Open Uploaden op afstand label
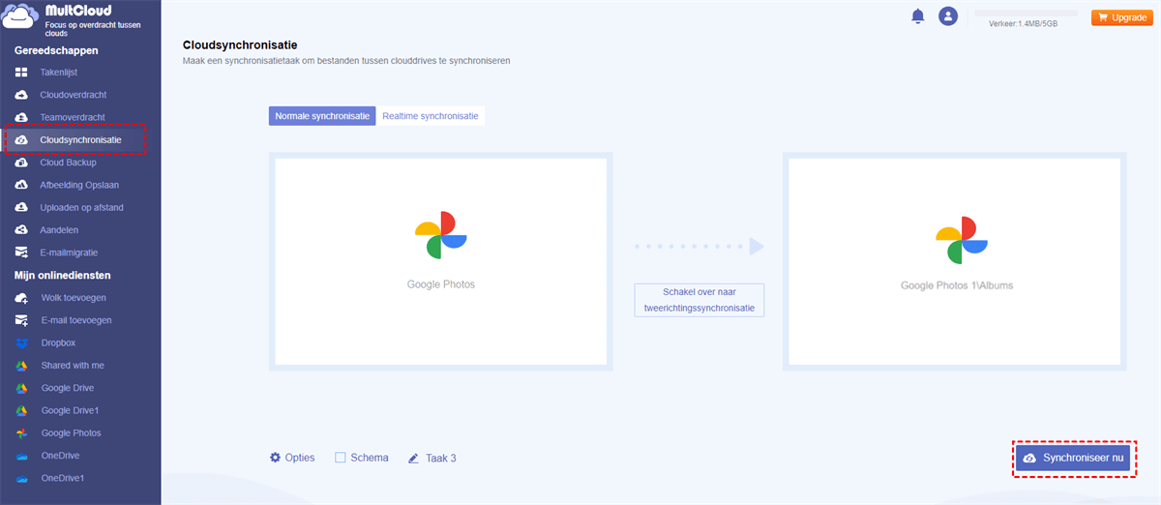Viewport: 1161px width, 505px height. pos(81,207)
